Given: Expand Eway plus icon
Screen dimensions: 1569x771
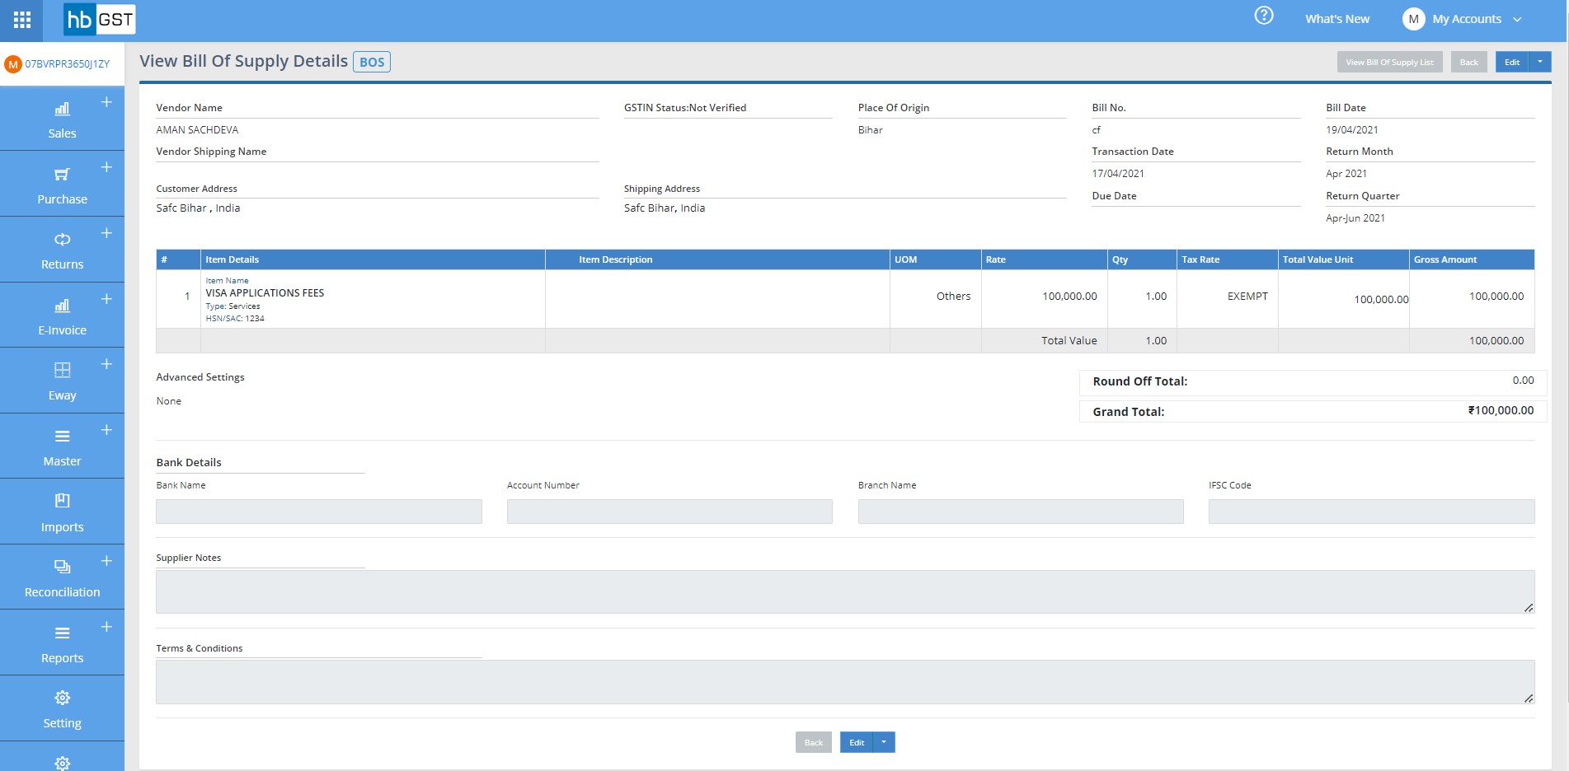Looking at the screenshot, I should [106, 364].
